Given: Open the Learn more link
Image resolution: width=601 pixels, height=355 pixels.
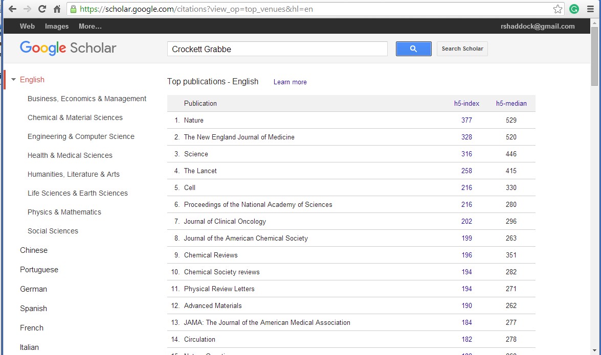Looking at the screenshot, I should click(290, 82).
